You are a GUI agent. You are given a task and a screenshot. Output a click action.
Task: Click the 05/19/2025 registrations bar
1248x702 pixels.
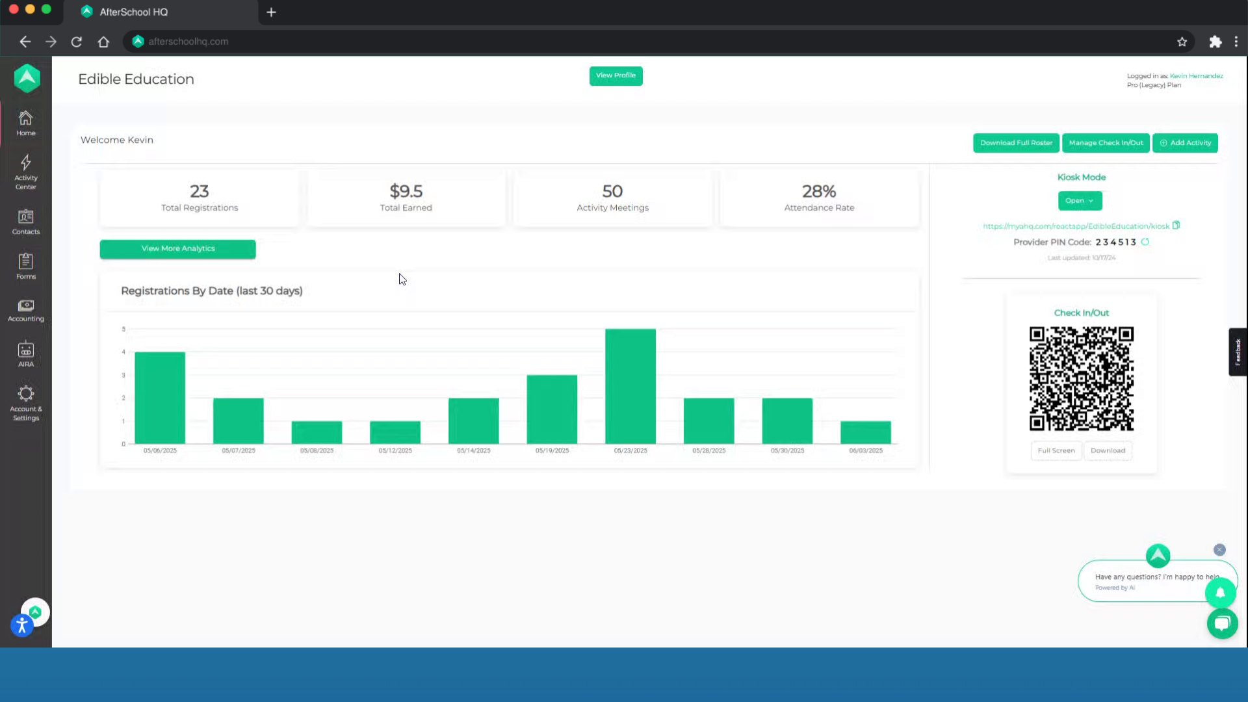tap(552, 409)
